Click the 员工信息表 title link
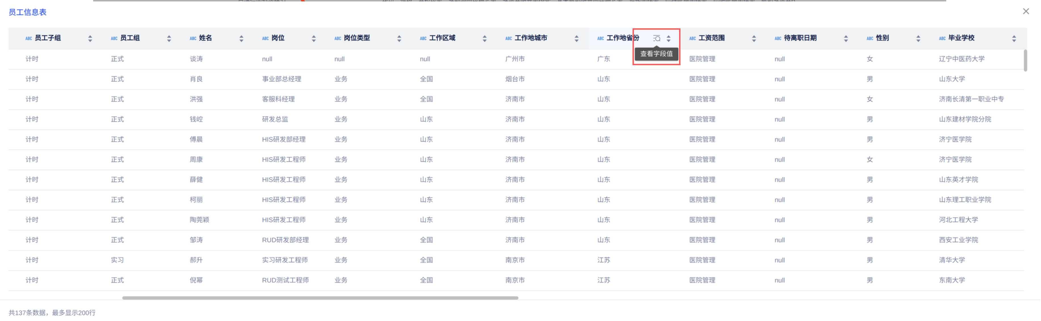 (x=28, y=12)
